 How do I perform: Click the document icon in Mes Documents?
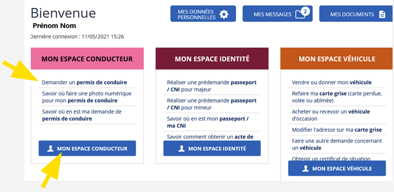[x=382, y=14]
